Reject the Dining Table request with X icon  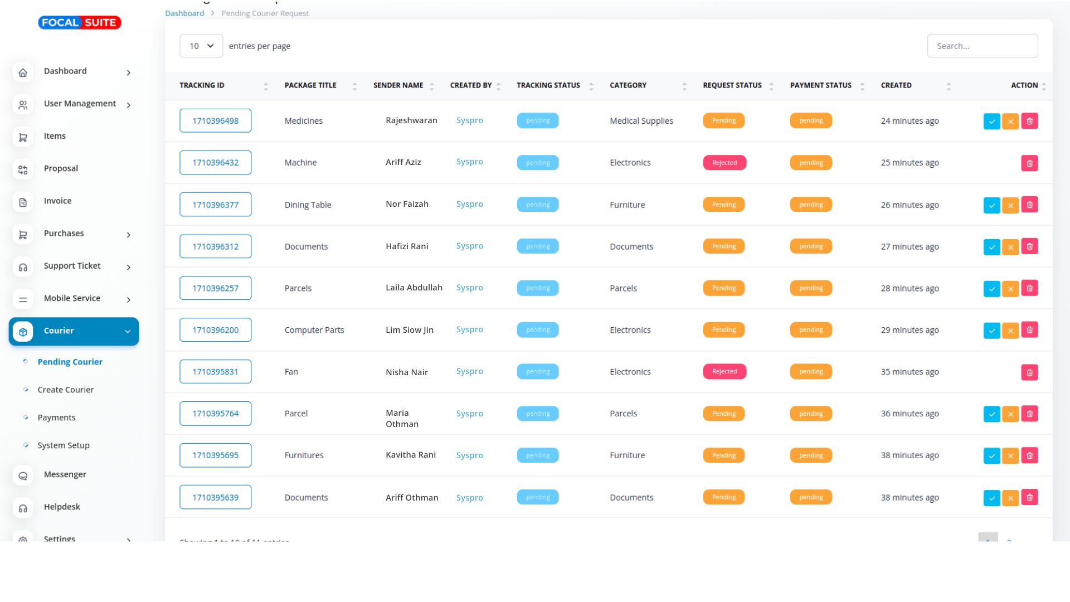[1010, 205]
